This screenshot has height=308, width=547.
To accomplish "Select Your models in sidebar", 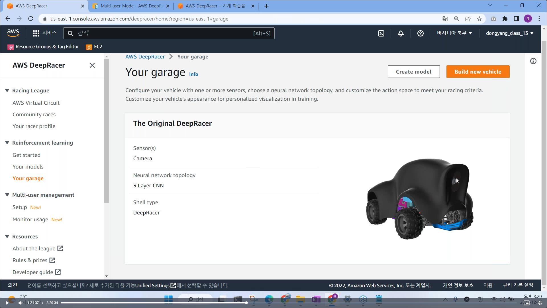I will (x=28, y=167).
